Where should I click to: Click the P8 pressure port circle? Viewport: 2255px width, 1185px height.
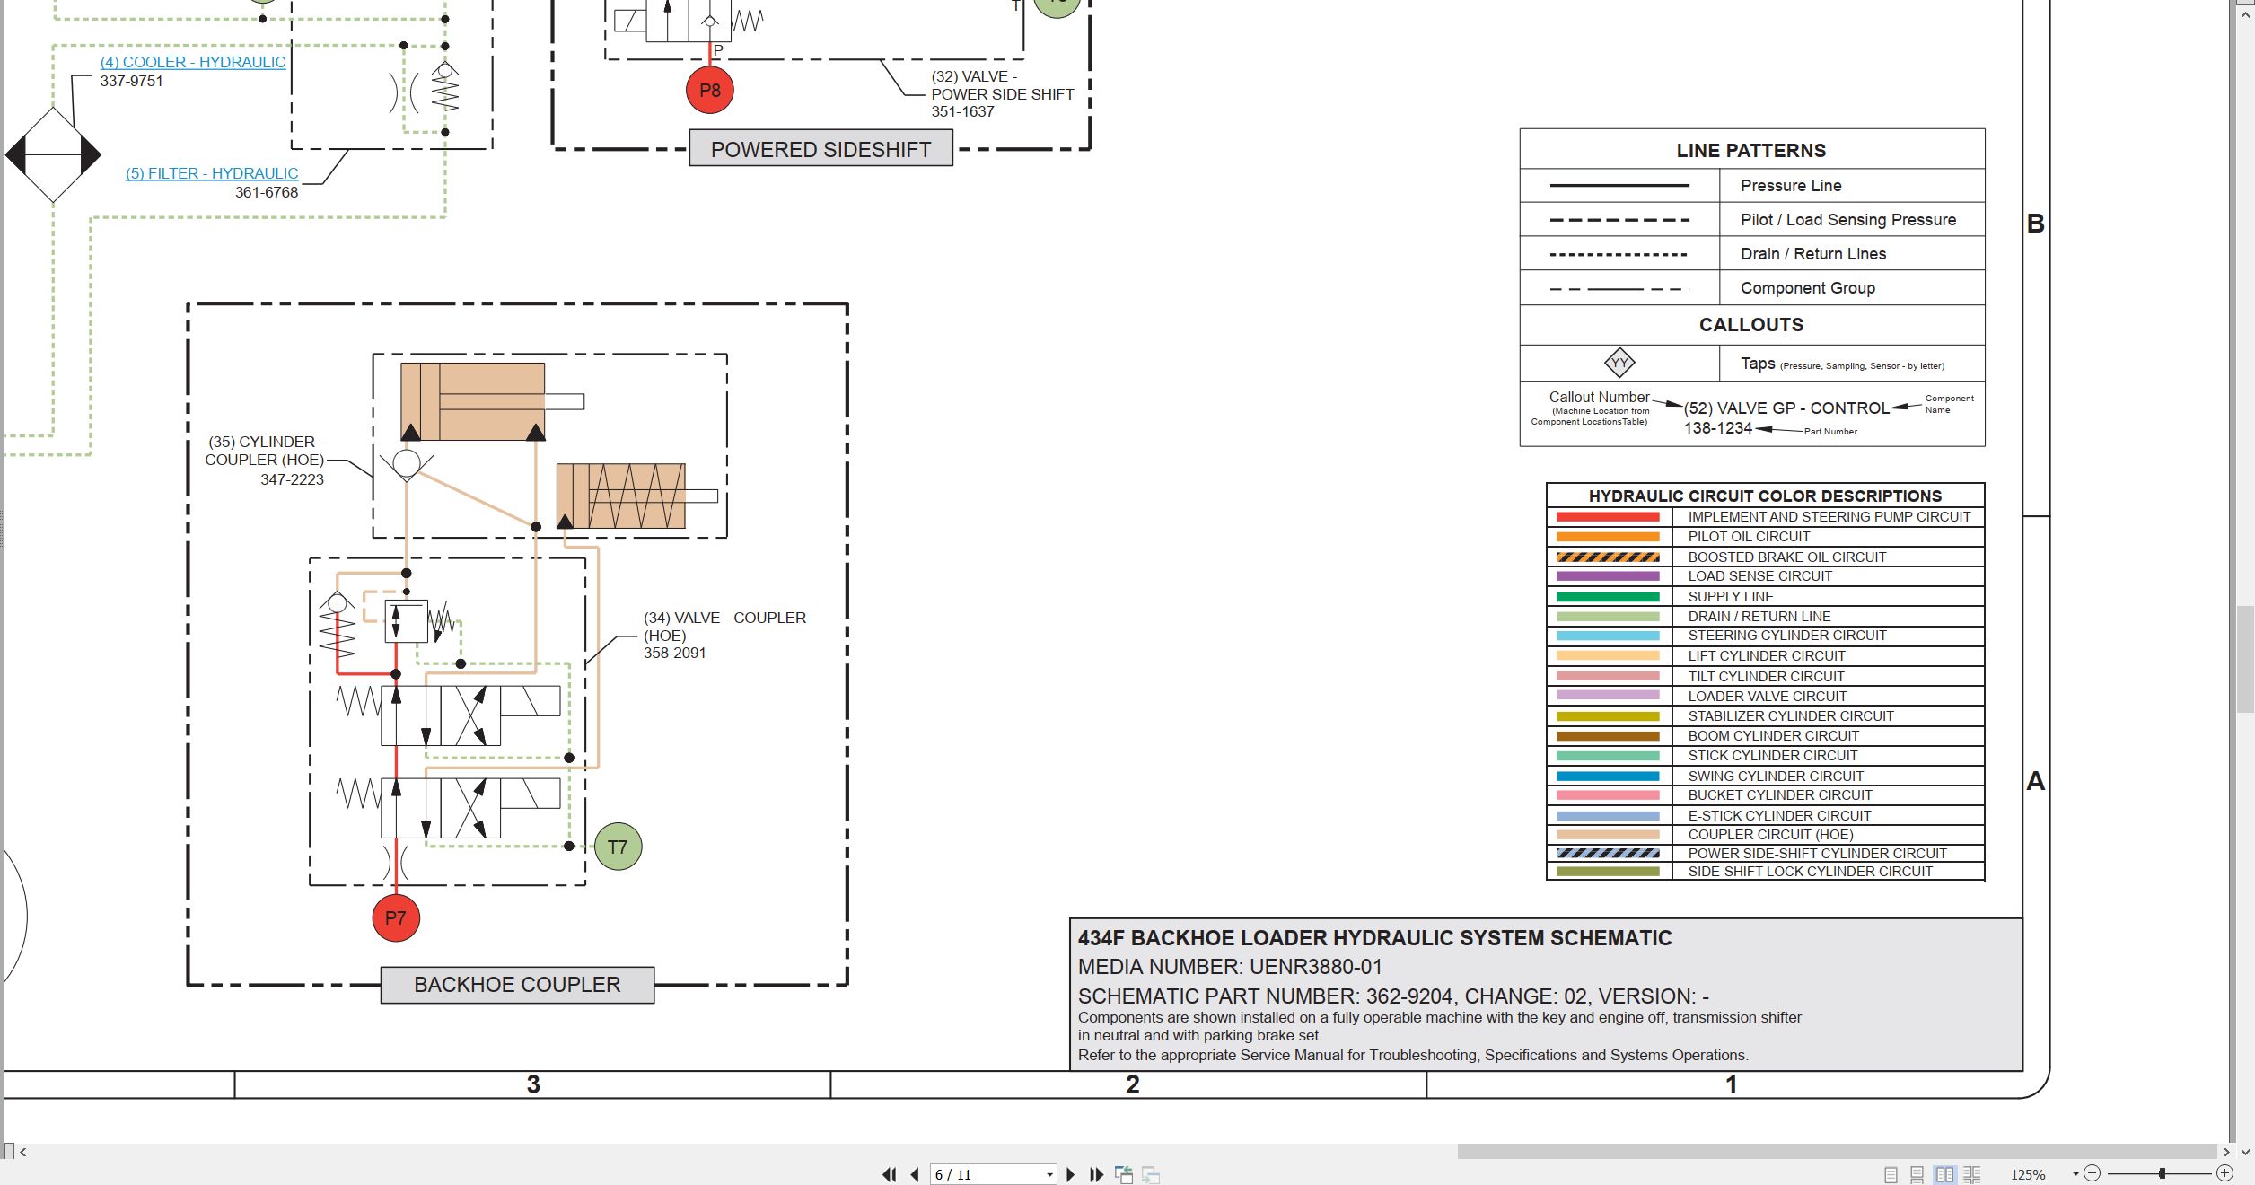pos(710,90)
